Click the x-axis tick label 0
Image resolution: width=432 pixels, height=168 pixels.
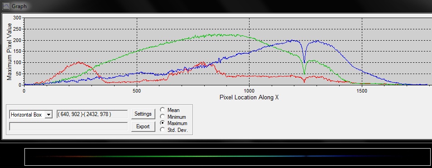point(24,90)
